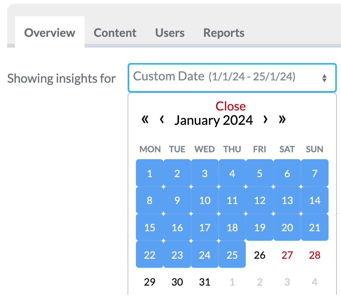Switch to the Content tab
This screenshot has height=304, width=341.
(x=115, y=33)
